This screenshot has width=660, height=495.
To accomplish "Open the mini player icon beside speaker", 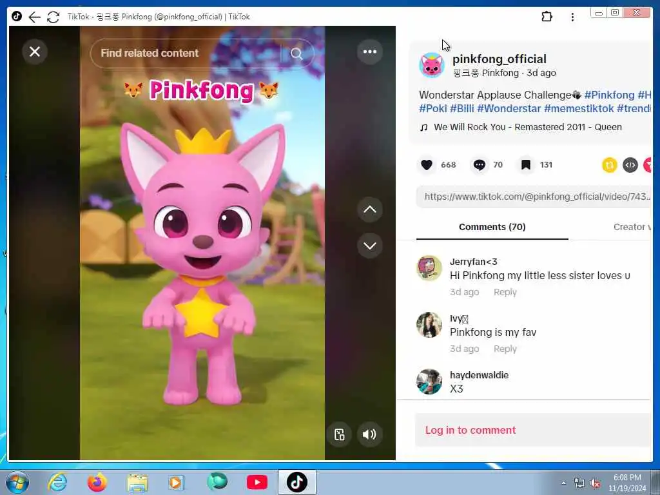I will point(339,434).
